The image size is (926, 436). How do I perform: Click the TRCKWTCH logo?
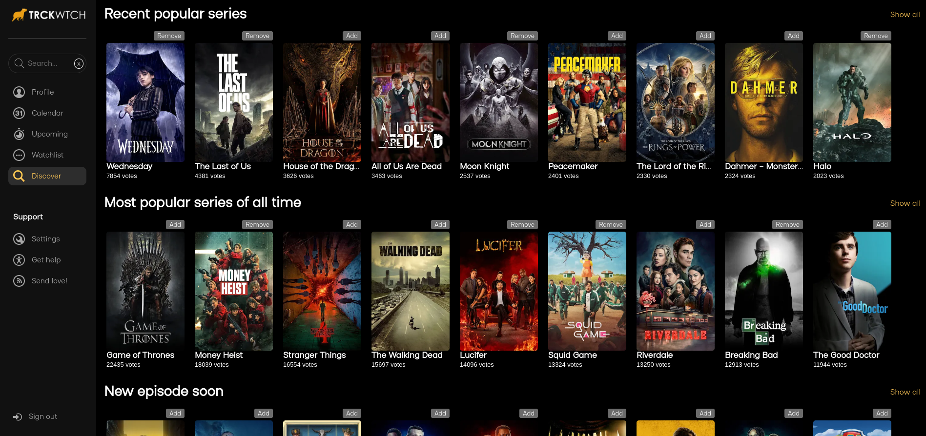(48, 15)
